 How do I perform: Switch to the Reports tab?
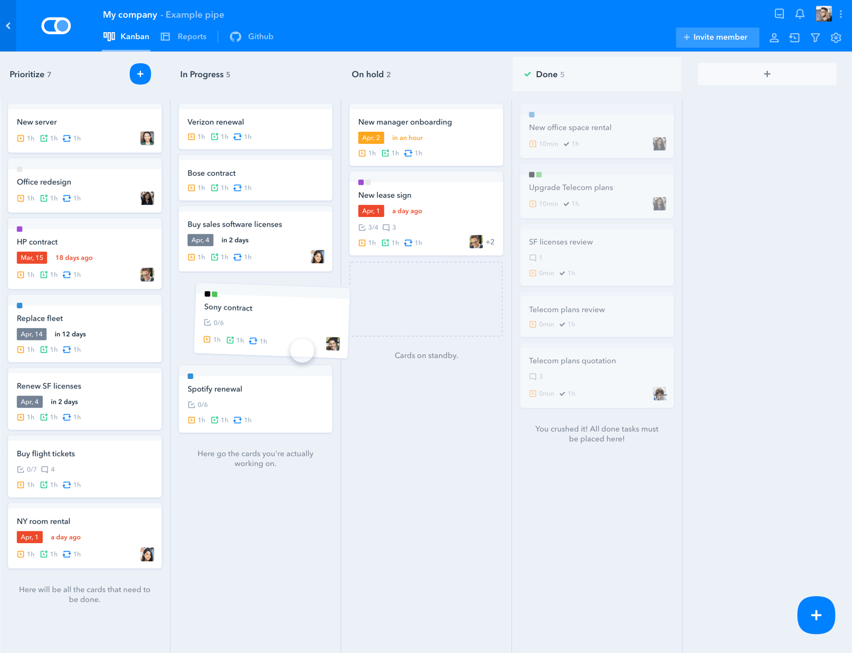(x=184, y=36)
